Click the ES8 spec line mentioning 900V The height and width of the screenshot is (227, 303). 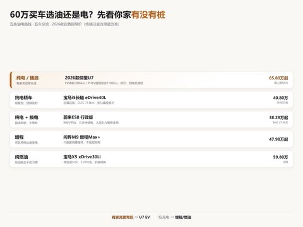coord(91,123)
